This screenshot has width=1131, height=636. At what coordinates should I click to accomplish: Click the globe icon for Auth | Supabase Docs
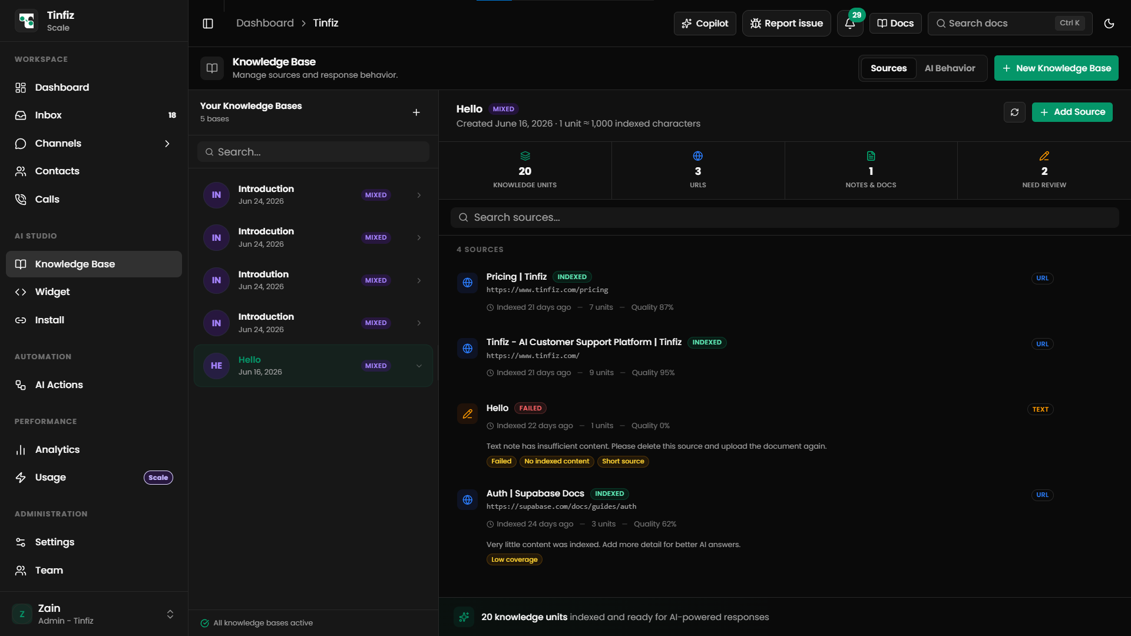pyautogui.click(x=468, y=500)
